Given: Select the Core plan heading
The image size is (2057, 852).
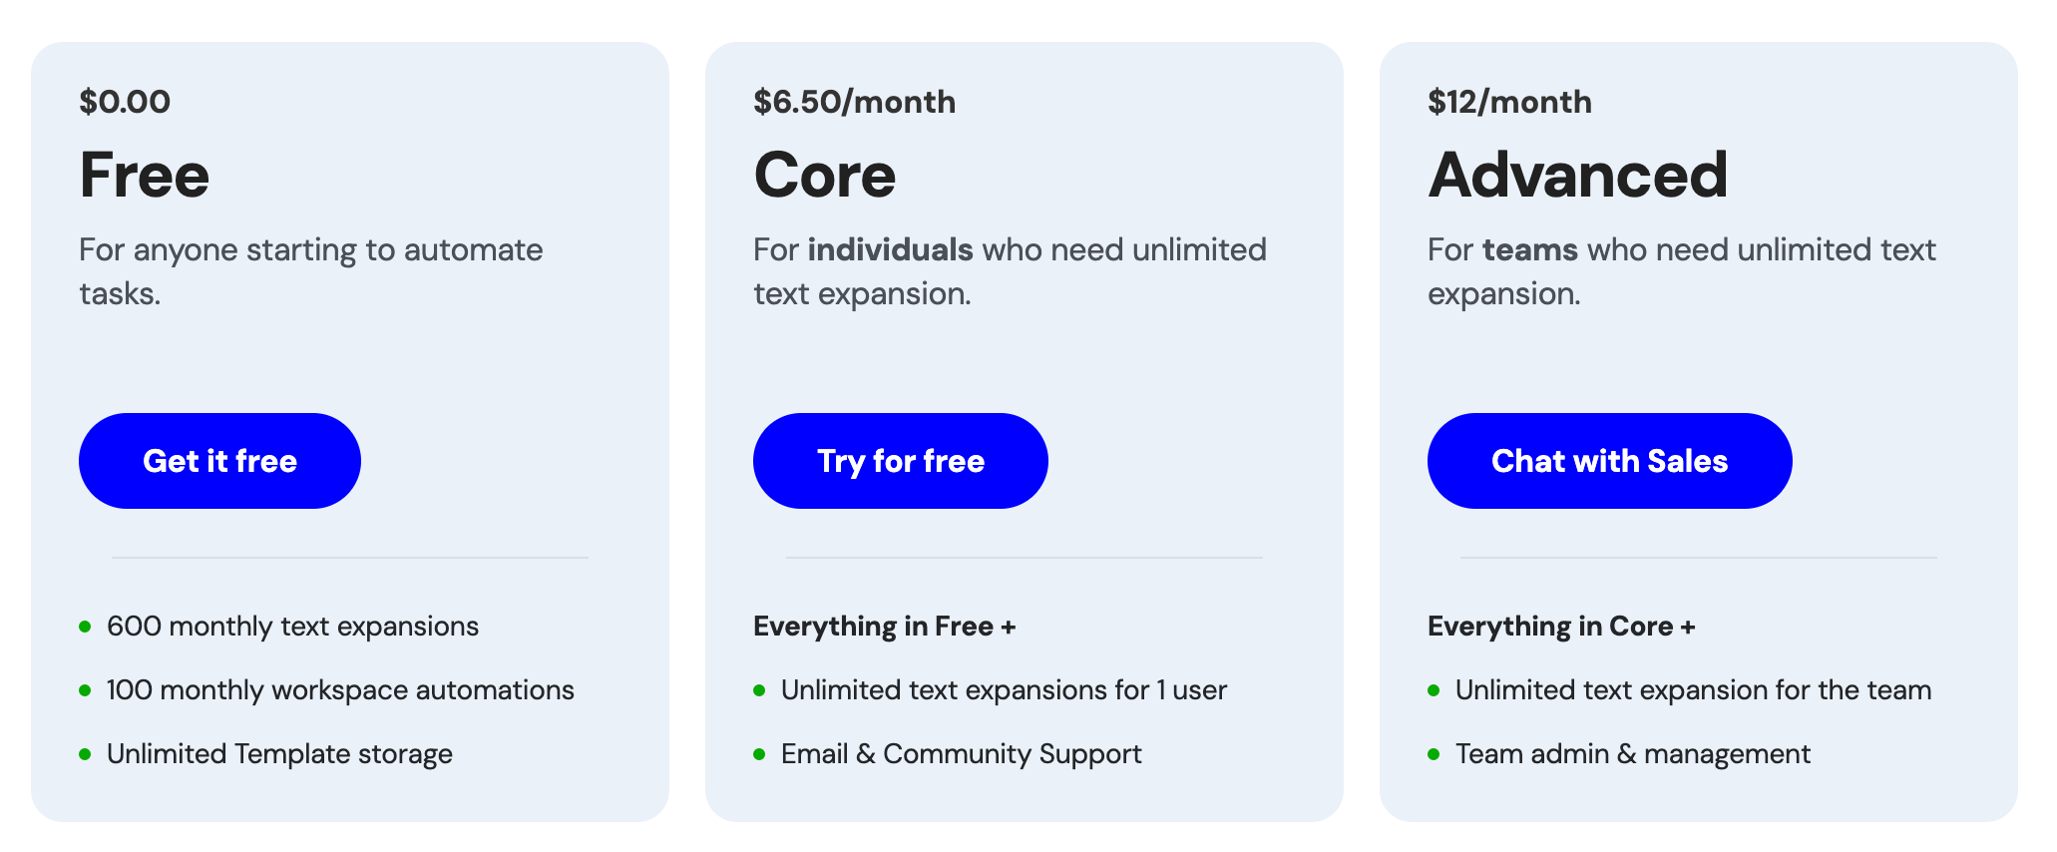Looking at the screenshot, I should tap(825, 176).
